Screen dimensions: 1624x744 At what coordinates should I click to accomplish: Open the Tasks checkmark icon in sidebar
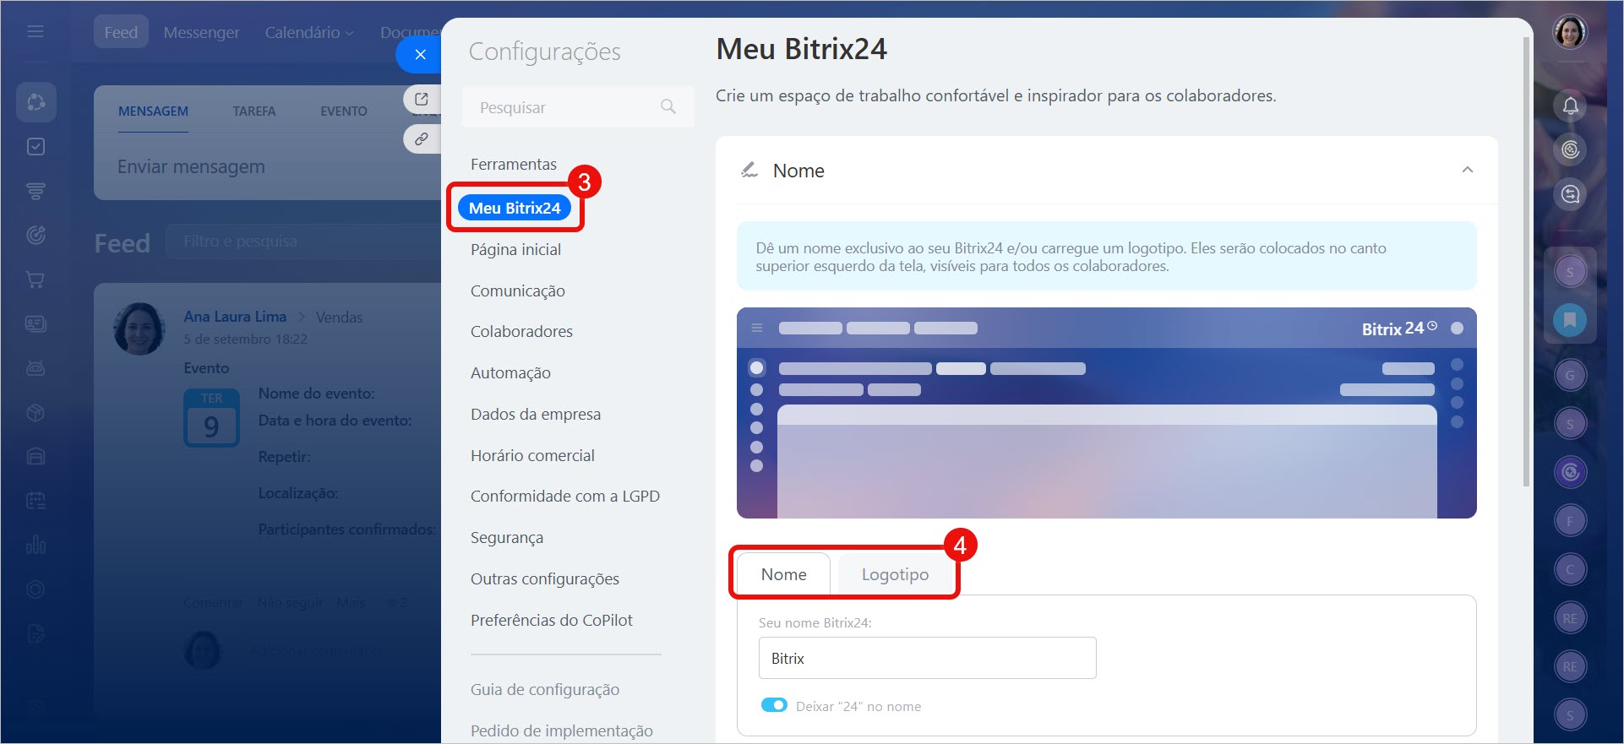(35, 146)
